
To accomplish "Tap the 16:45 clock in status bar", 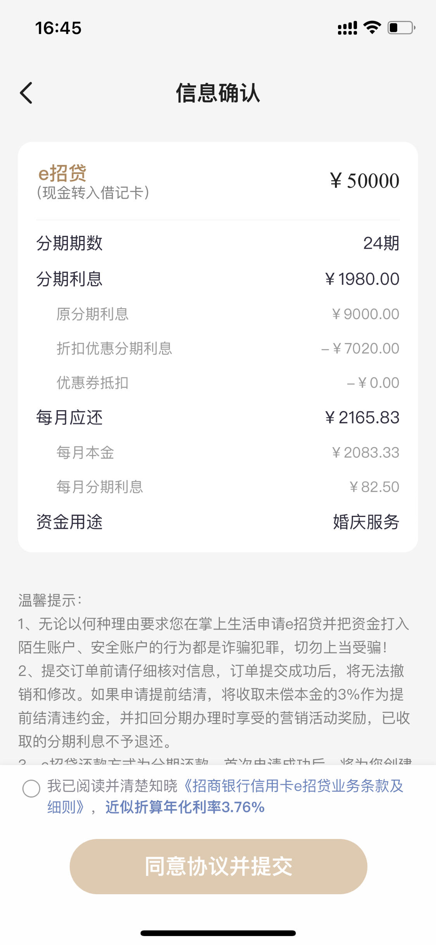I will tap(58, 28).
